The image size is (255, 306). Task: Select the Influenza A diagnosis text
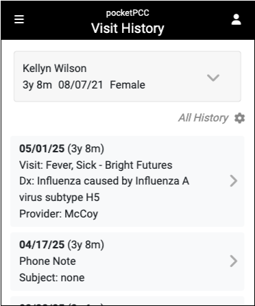104,181
